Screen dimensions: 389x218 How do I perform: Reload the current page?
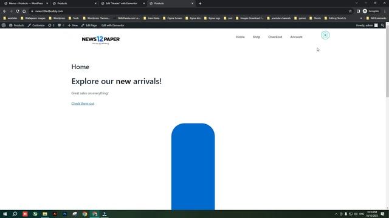pyautogui.click(x=18, y=11)
